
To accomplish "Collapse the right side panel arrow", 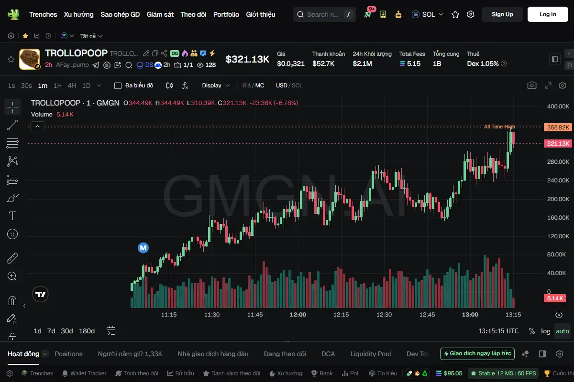I will coord(569,53).
